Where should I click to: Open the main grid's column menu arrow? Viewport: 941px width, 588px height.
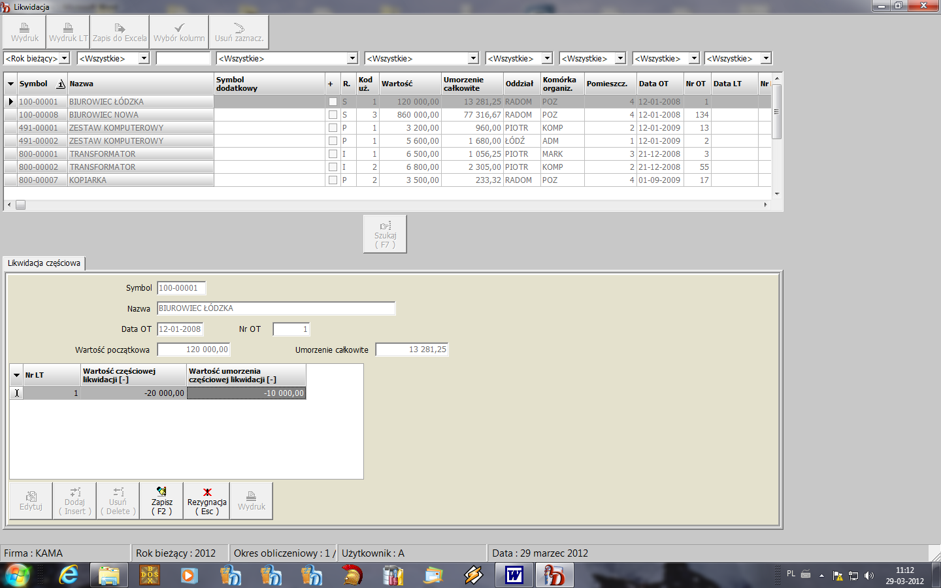[x=10, y=84]
